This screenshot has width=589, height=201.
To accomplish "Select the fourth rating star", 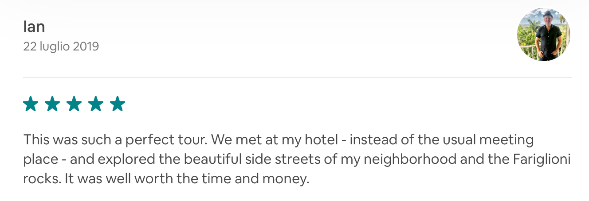I will [96, 104].
